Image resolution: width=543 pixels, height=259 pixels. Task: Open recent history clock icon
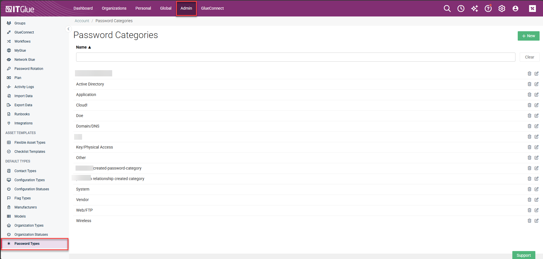(461, 9)
